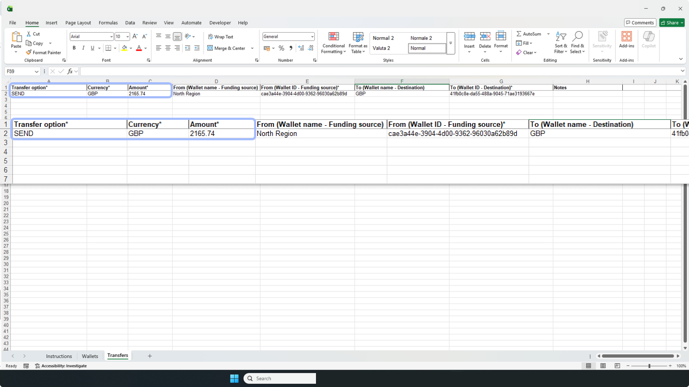
Task: Open the Add-ins icon
Action: click(627, 36)
